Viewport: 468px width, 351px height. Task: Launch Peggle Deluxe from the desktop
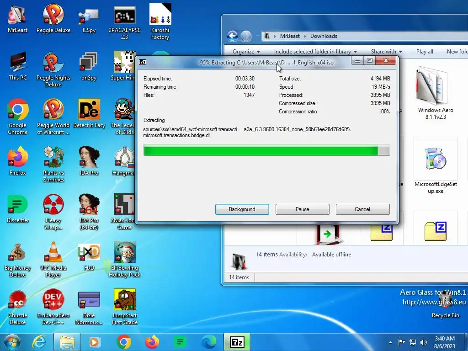[x=53, y=19]
